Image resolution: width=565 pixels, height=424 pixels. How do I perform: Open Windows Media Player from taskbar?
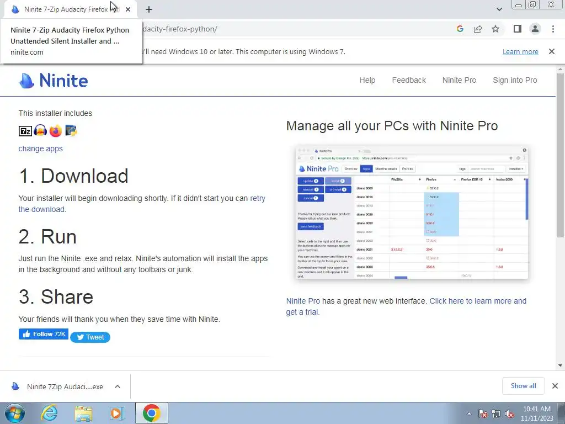(117, 413)
